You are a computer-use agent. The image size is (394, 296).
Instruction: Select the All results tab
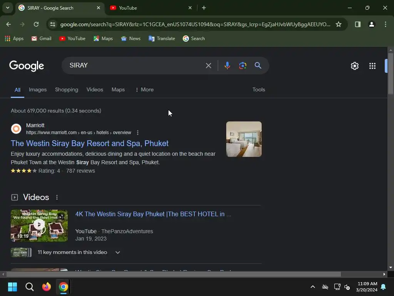[17, 90]
